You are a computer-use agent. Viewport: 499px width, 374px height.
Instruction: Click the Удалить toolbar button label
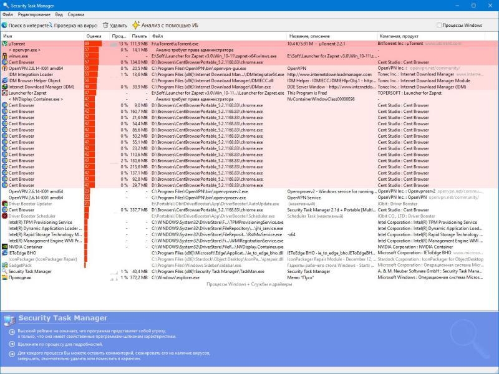[x=118, y=26]
